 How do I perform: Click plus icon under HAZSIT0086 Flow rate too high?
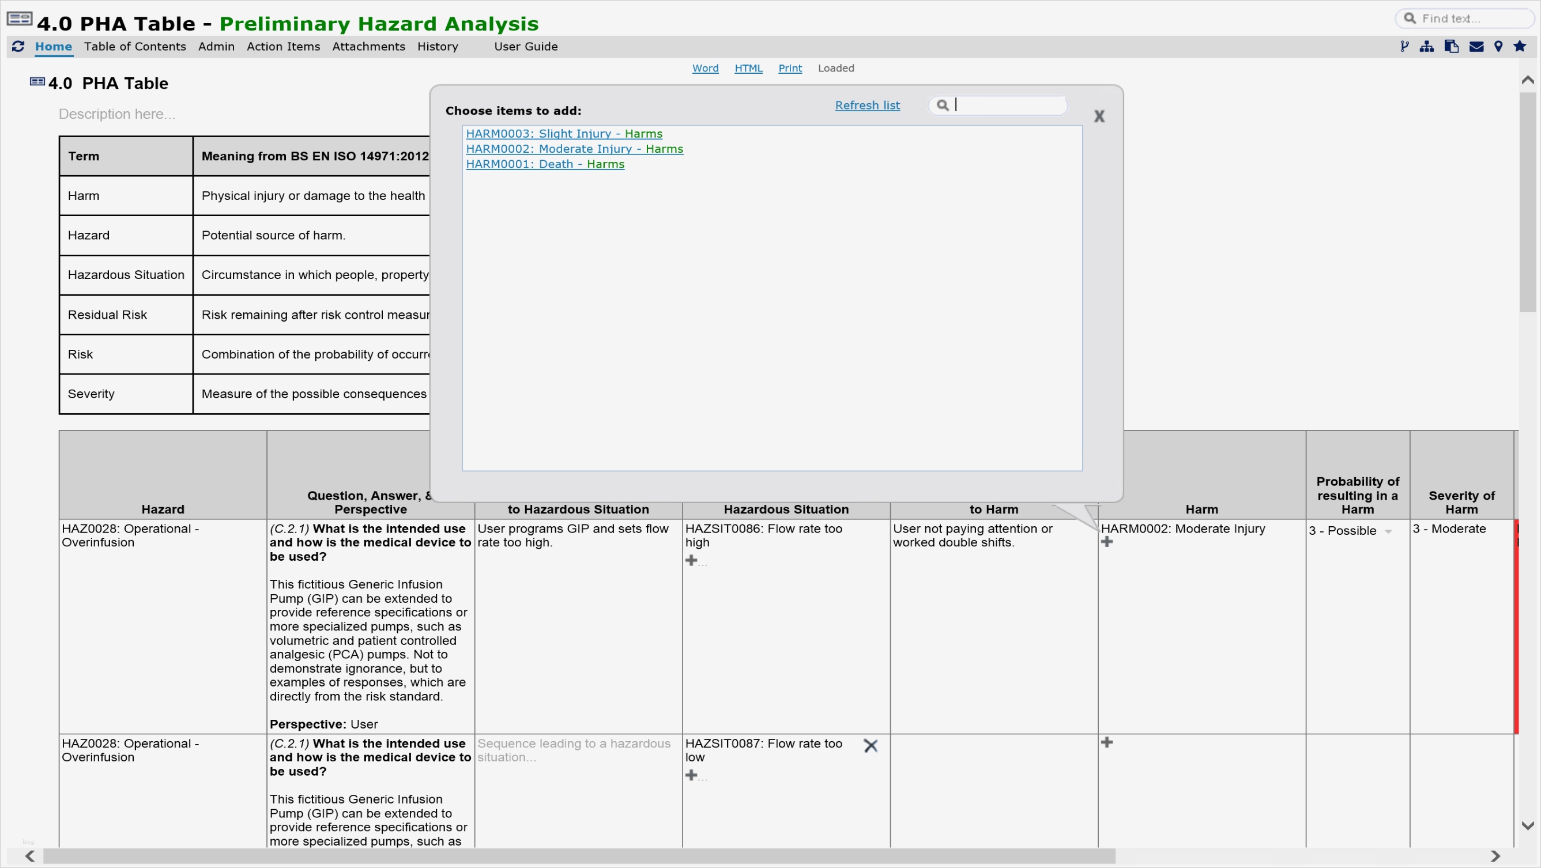click(692, 561)
